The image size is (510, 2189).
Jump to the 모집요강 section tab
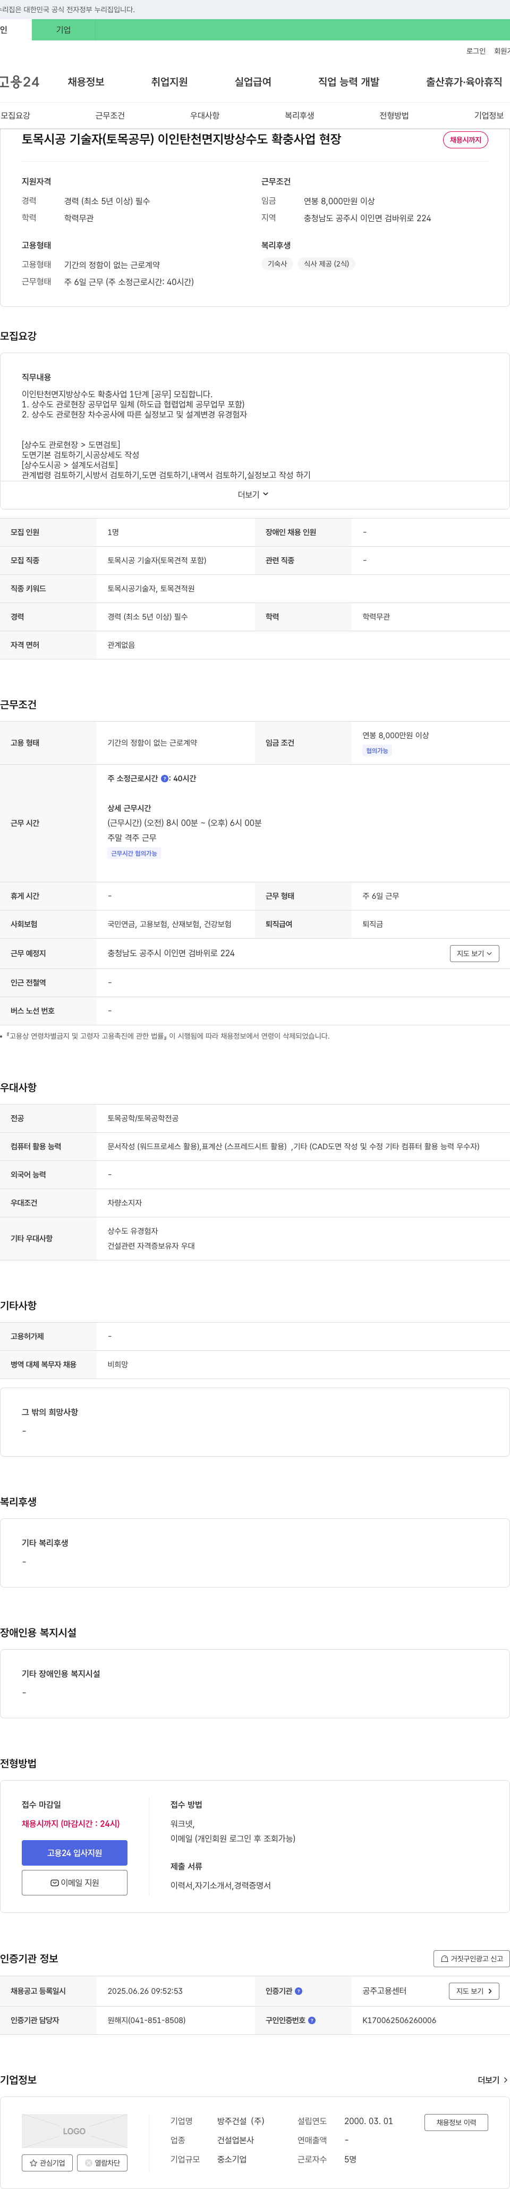[x=15, y=115]
